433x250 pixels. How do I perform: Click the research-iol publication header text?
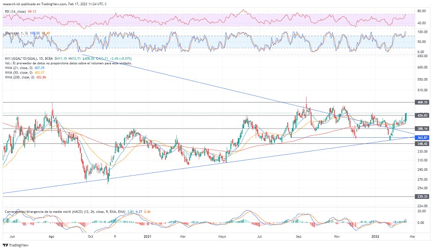[x=55, y=4]
